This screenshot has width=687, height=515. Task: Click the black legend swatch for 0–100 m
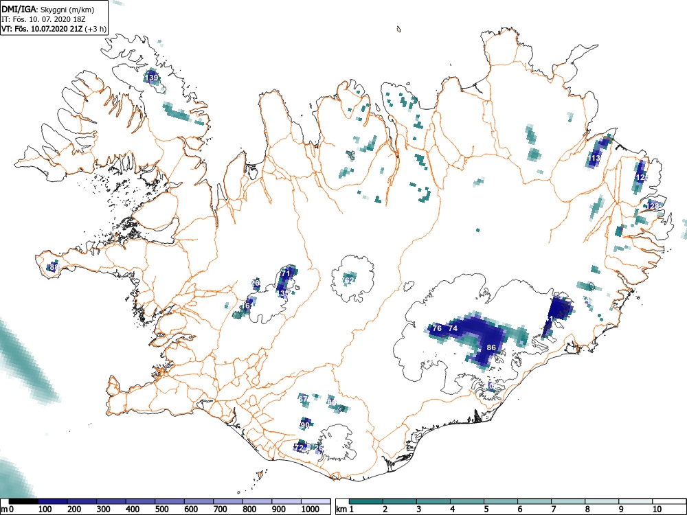tap(23, 501)
